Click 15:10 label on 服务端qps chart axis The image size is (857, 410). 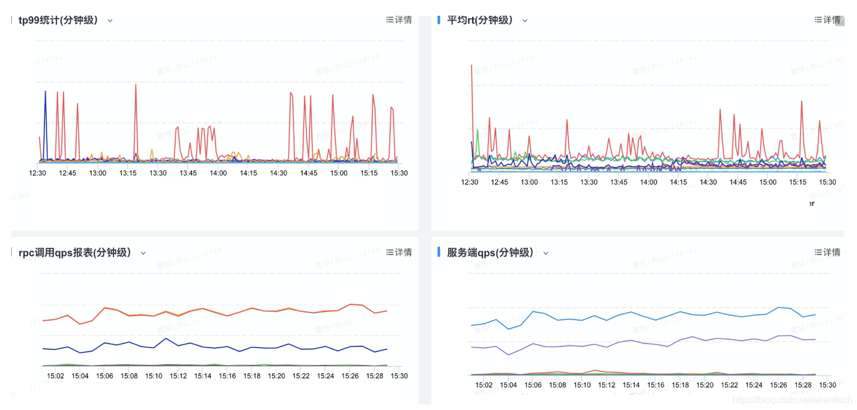pyautogui.click(x=582, y=385)
